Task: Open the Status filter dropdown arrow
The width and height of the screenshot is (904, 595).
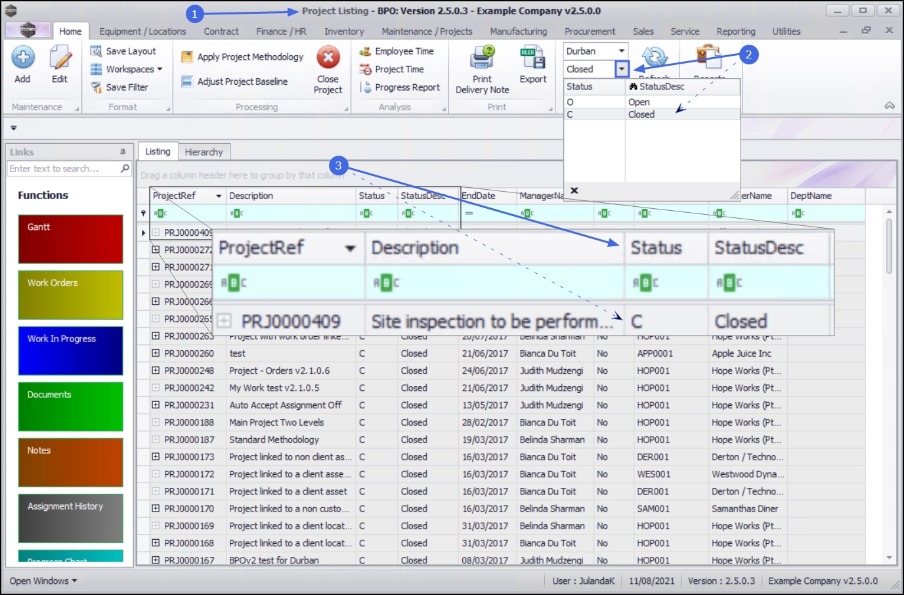Action: (622, 69)
